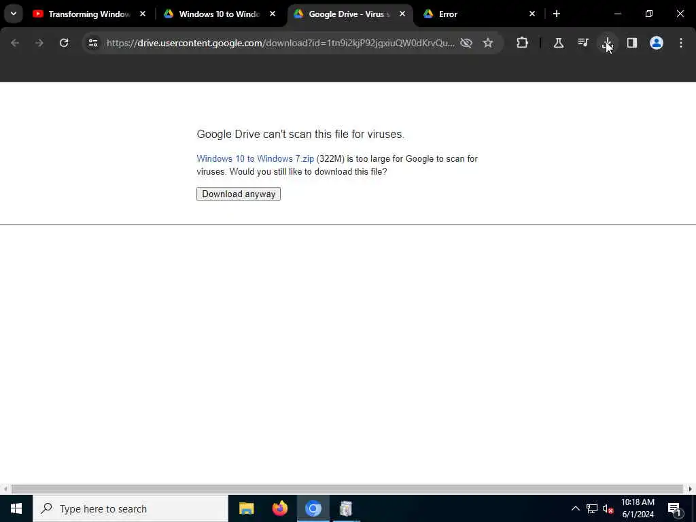Open media controls icon

coord(583,43)
